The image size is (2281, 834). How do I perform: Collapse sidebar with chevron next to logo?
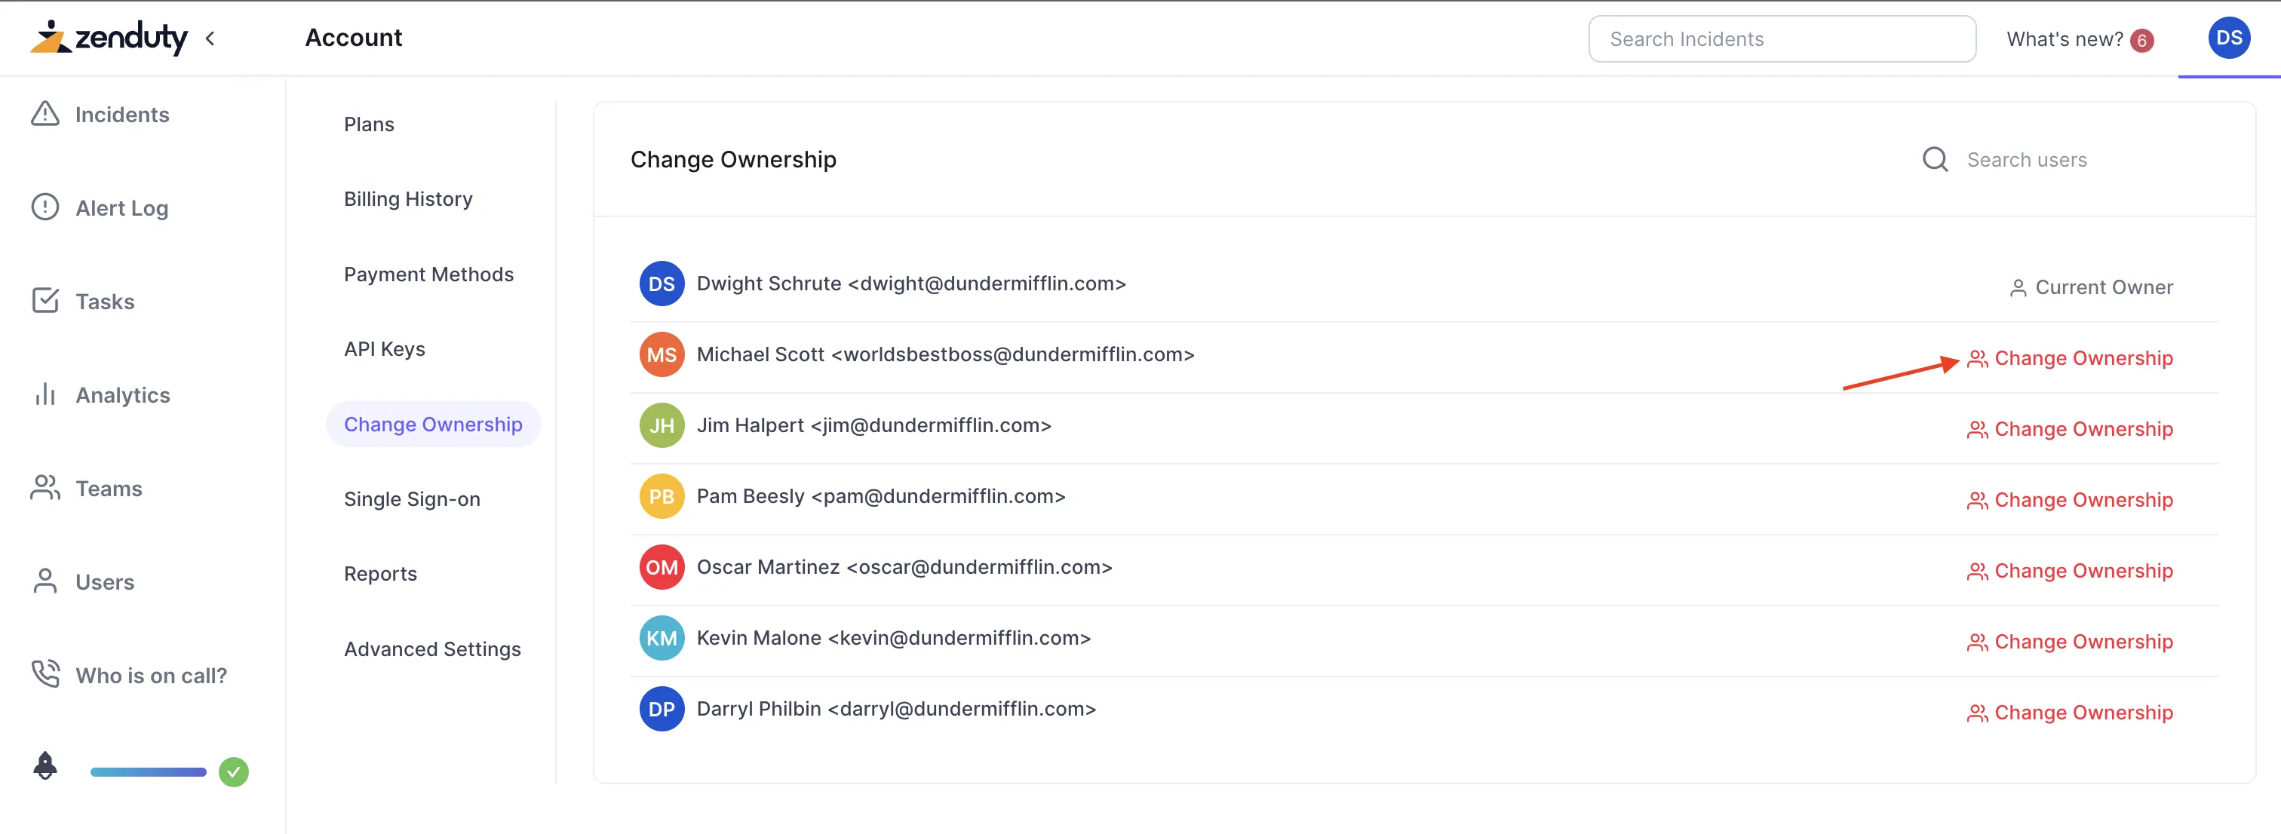(x=210, y=38)
